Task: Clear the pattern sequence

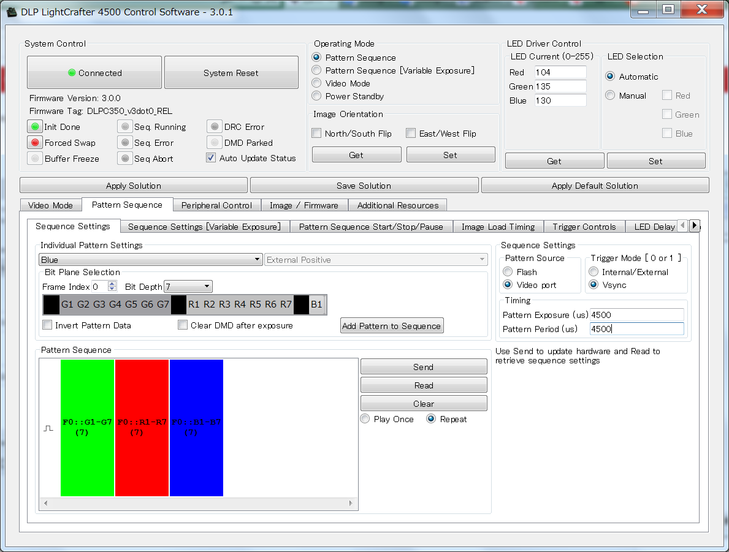Action: click(x=424, y=404)
